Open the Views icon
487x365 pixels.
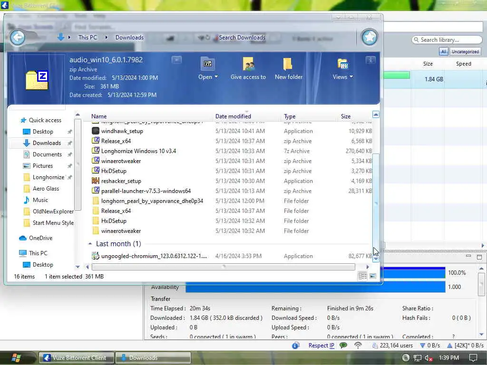342,64
